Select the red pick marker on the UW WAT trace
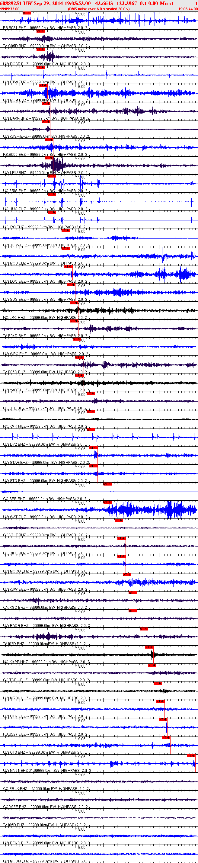The image size is (198, 863). coord(107,502)
